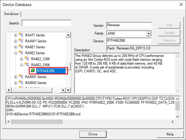Click the MON=SARMV8M.DLL line
The width and height of the screenshot is (186, 140).
click(x=45, y=106)
